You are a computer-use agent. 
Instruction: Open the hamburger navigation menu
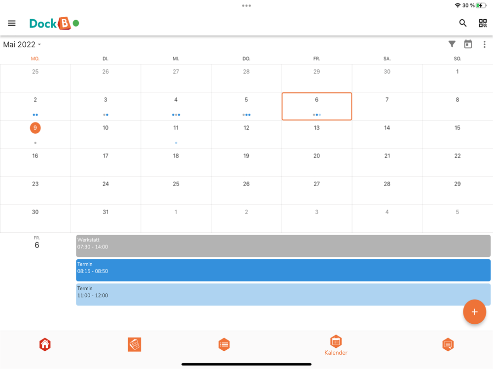click(12, 23)
